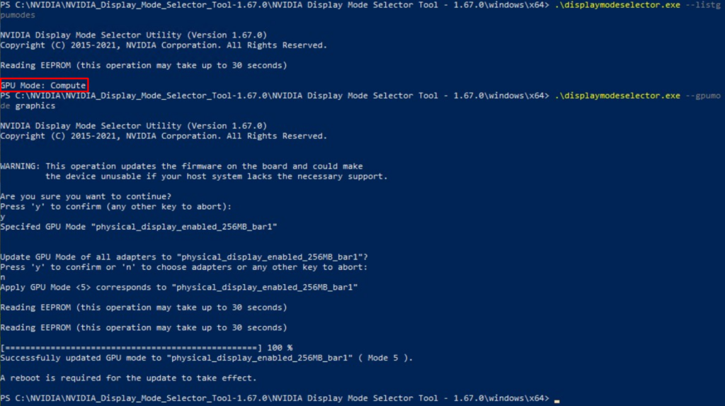Click 'Update GPU Mode of all adapters' prompt
This screenshot has width=725, height=406.
(x=184, y=257)
